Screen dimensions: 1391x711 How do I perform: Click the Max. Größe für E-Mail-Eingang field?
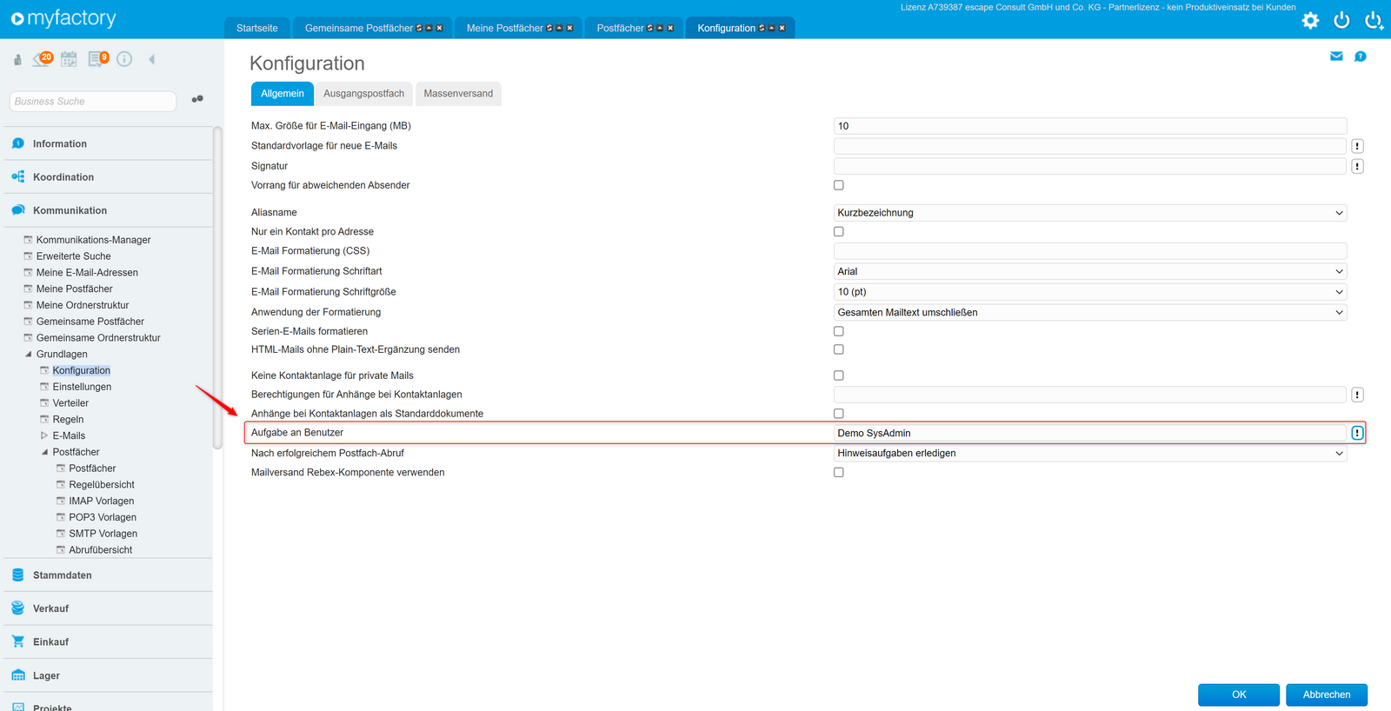click(1090, 126)
